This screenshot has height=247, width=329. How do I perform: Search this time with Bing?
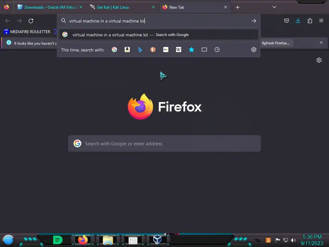pyautogui.click(x=140, y=50)
